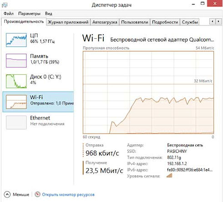Click the Меньше collapse arrow icon
This screenshot has width=223, height=202.
7,194
